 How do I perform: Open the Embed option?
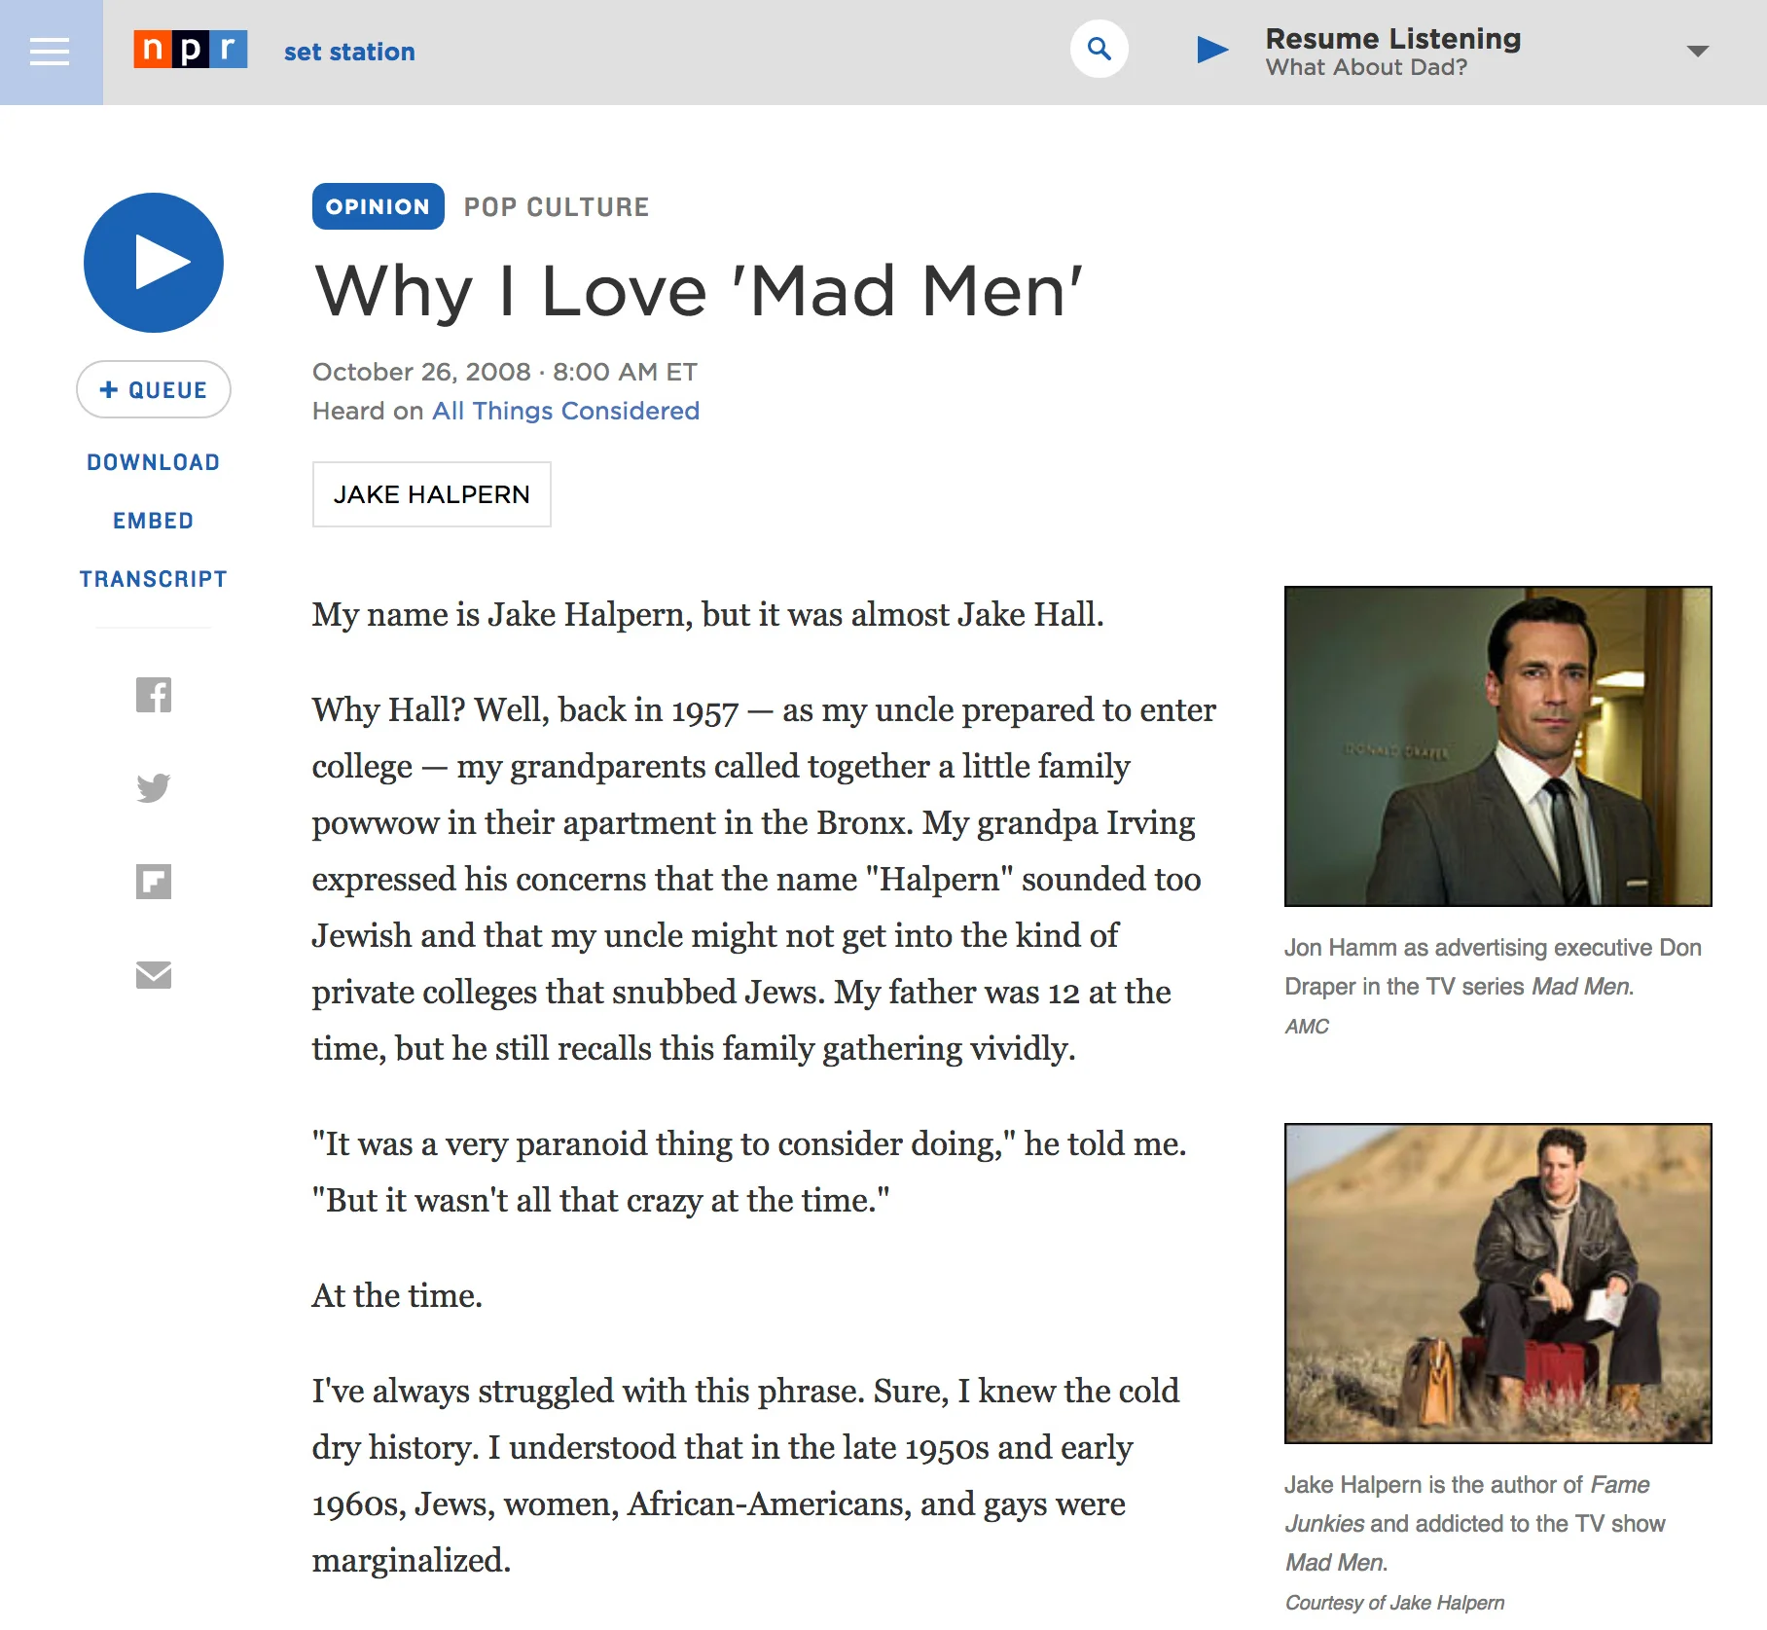pyautogui.click(x=154, y=521)
